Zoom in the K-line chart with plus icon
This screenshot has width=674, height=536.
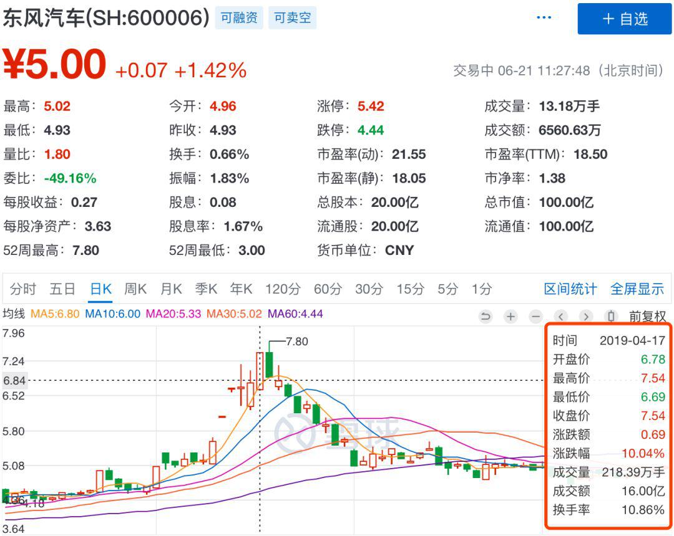(x=510, y=317)
